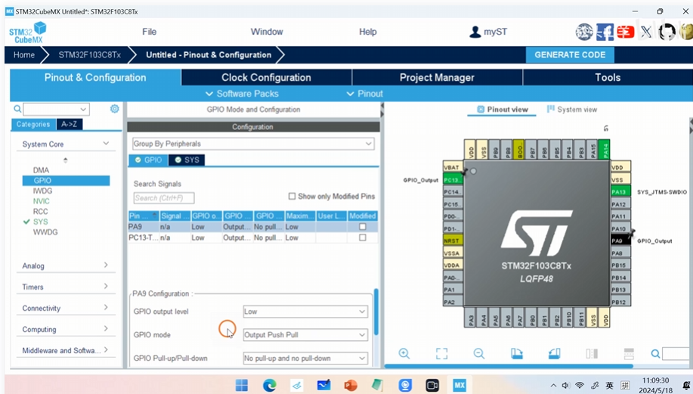Click the horizontal split layout icon
The width and height of the screenshot is (693, 394).
coord(629,353)
